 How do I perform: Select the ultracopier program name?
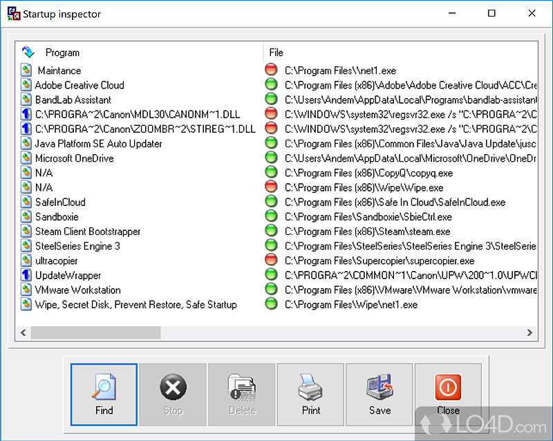(57, 261)
